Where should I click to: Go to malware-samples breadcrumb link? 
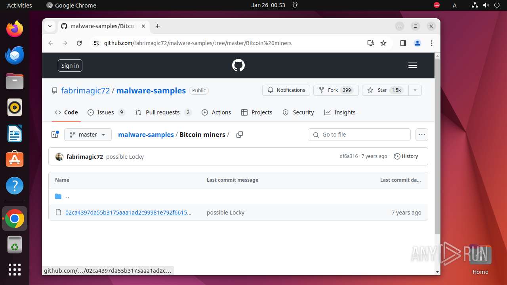point(146,135)
